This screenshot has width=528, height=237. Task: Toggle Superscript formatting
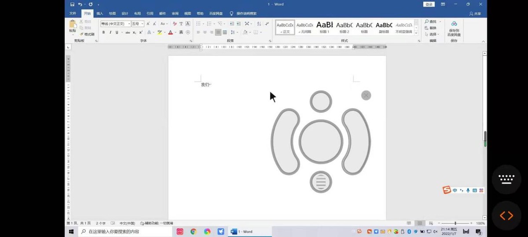tap(141, 32)
